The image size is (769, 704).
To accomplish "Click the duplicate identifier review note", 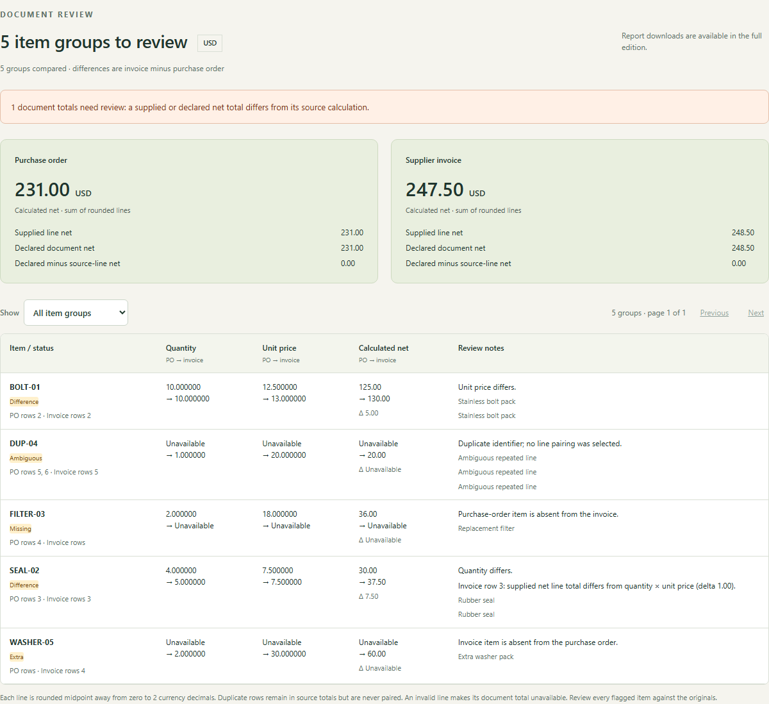I will click(x=540, y=444).
